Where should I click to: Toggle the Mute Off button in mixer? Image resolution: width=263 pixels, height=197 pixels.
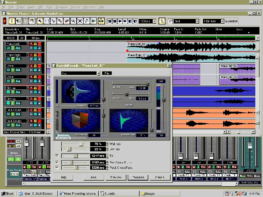(18, 146)
